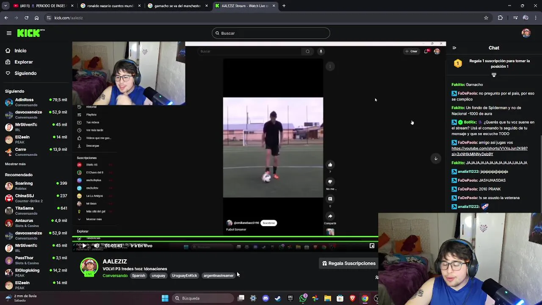
Task: Click the UruguayEnKick tag
Action: [184, 275]
